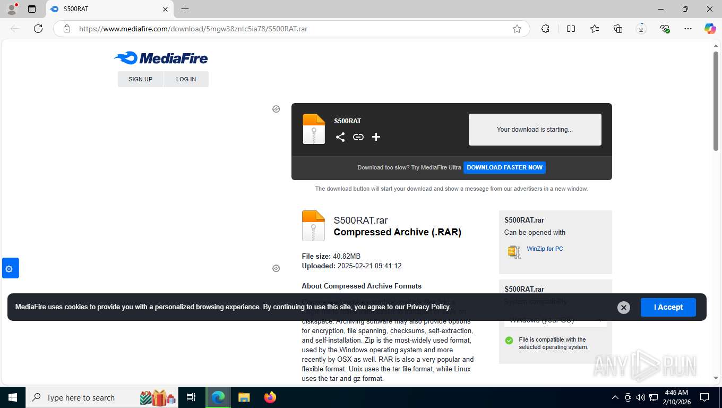Open the tab actions menu icon
722x408 pixels.
pyautogui.click(x=32, y=9)
